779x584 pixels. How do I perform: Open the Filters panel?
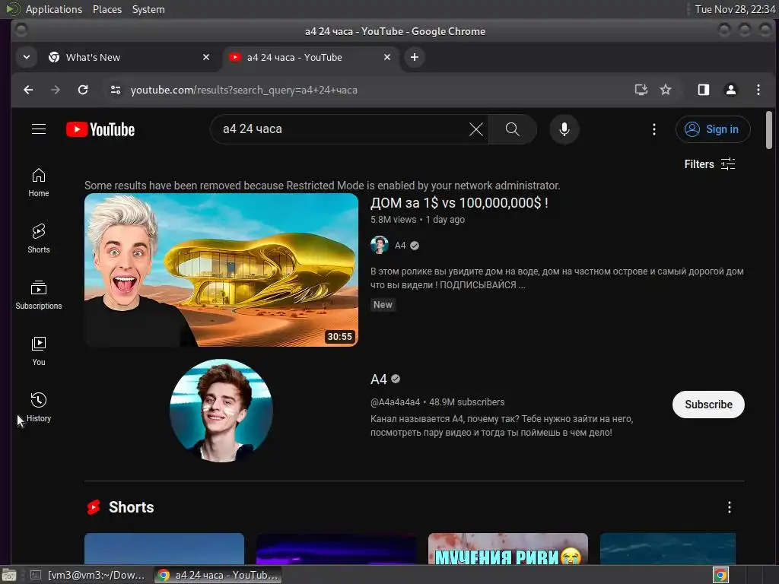coord(710,164)
